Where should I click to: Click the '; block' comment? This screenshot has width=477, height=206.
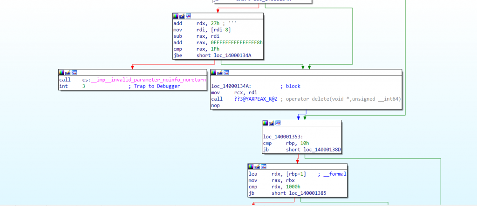[x=291, y=86]
